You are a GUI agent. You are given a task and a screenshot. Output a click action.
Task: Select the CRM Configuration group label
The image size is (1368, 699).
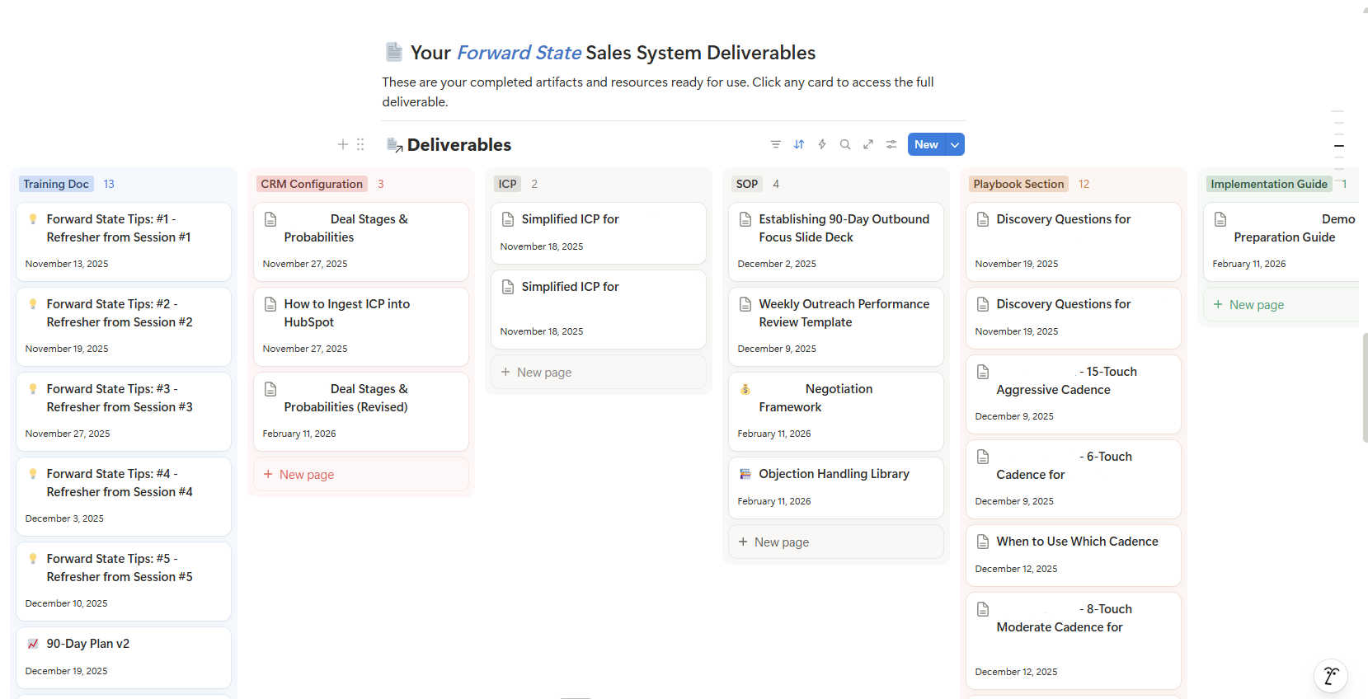tap(312, 184)
